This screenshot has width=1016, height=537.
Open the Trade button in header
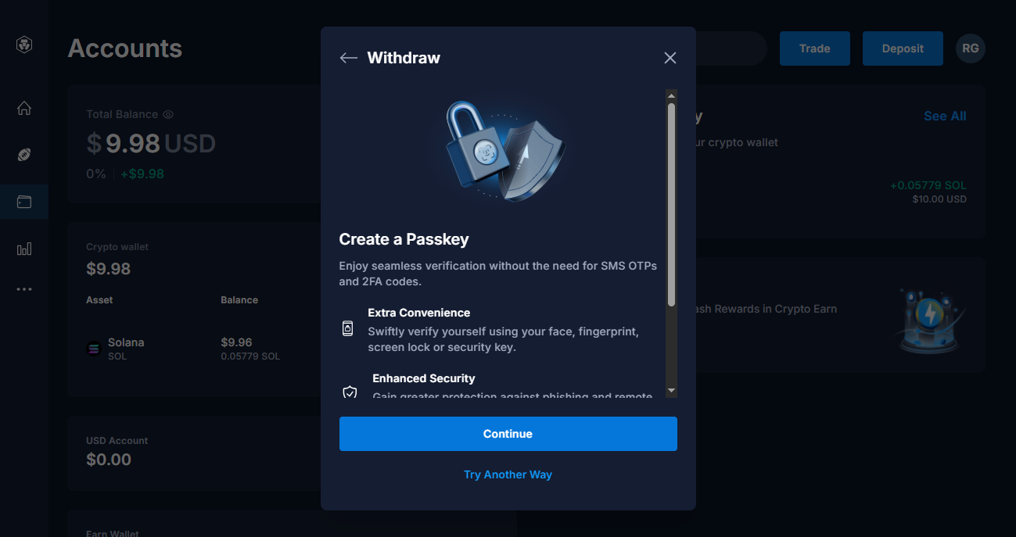point(814,48)
